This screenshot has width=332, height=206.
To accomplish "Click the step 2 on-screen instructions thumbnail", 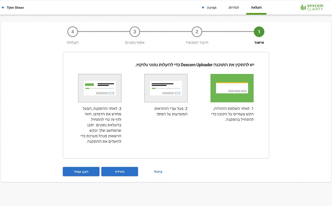I will (166, 88).
